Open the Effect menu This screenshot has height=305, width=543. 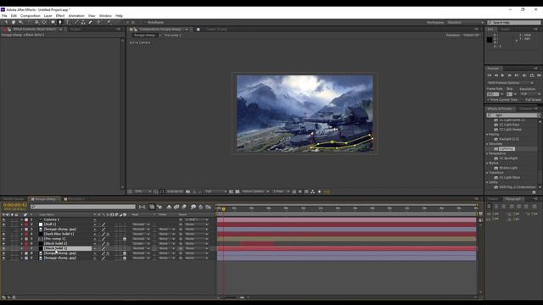60,16
